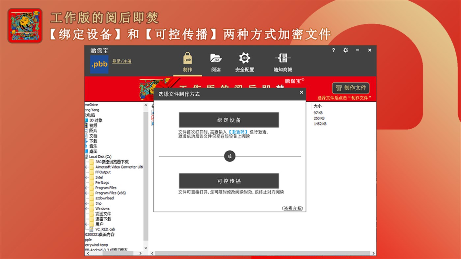Expand the Aimersoft Video Converter node

tap(86, 167)
